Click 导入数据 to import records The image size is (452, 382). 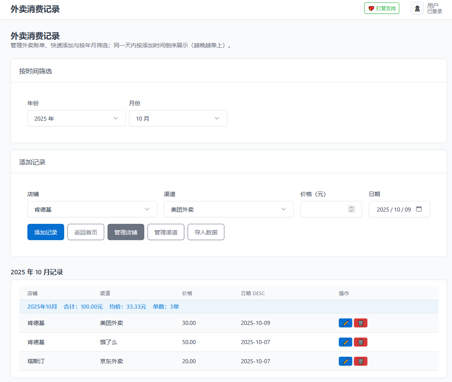point(206,232)
